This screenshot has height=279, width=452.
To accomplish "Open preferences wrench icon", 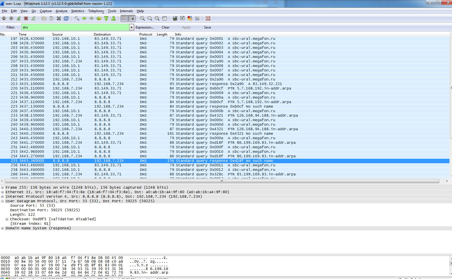I will click(x=197, y=18).
